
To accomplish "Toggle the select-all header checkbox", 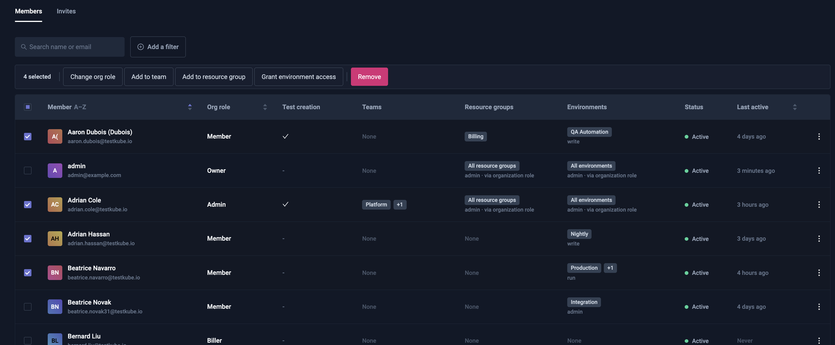I will (x=28, y=107).
